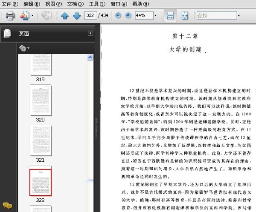
Task: Open the 44% zoom level dropdown
Action: tap(155, 16)
